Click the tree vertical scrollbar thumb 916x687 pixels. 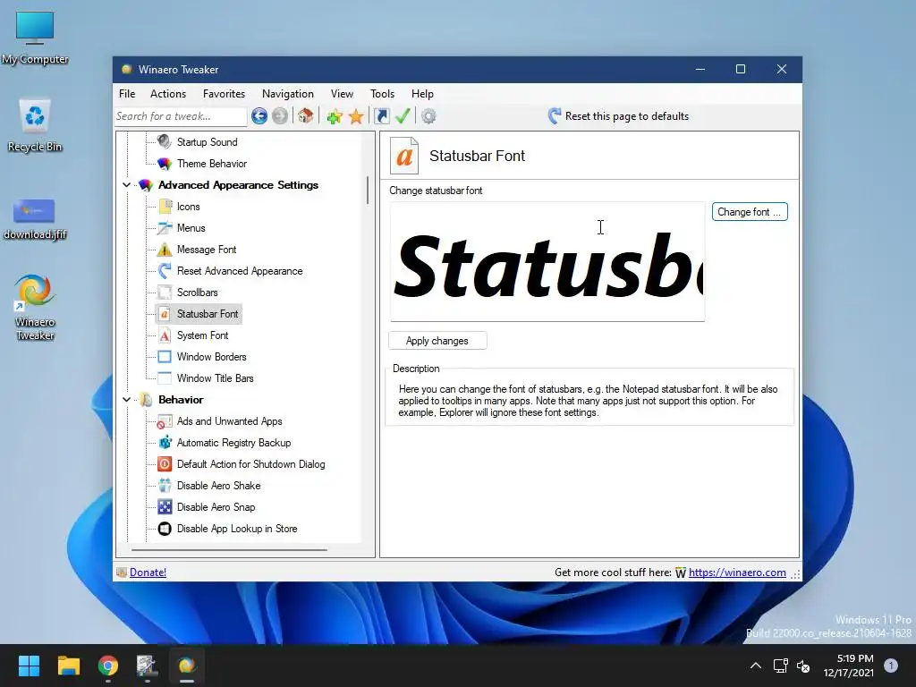pos(368,191)
